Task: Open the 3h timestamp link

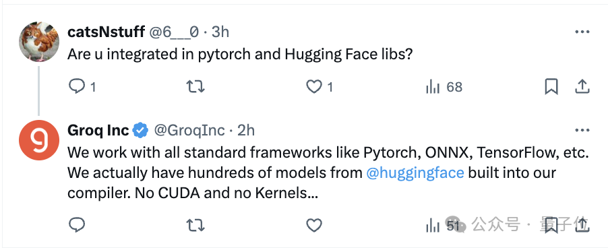Action: pyautogui.click(x=220, y=32)
